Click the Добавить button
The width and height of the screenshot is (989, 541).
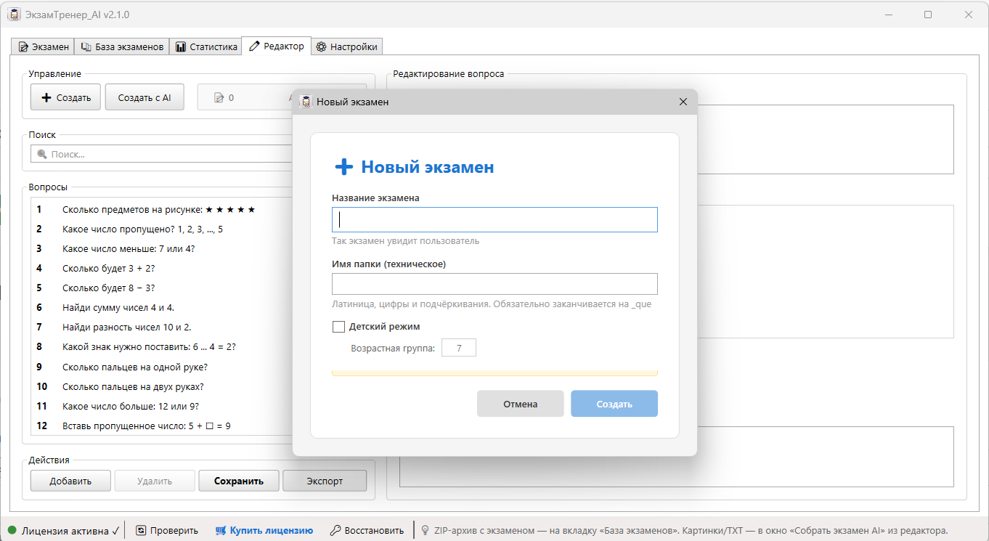(70, 481)
